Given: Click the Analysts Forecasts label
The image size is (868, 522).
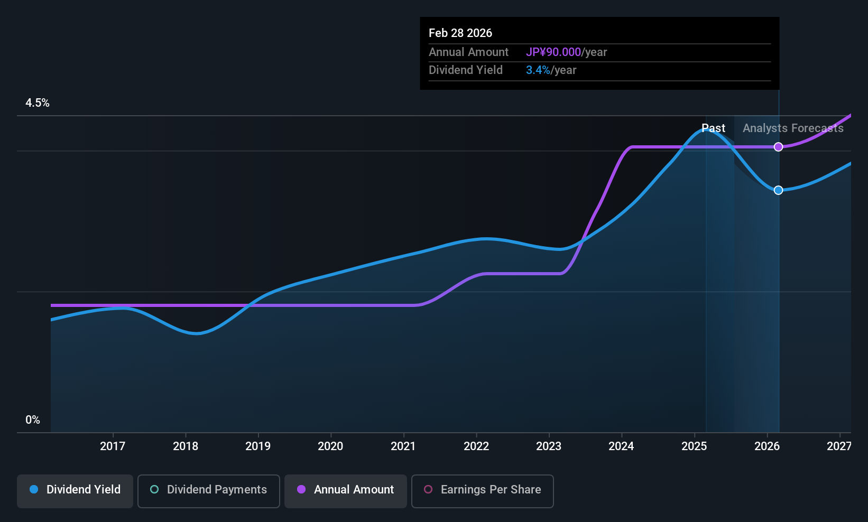Looking at the screenshot, I should [793, 128].
